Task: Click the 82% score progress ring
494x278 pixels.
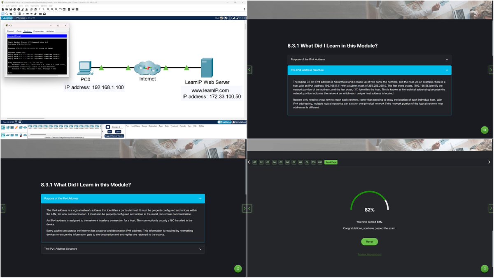Action: (369, 201)
